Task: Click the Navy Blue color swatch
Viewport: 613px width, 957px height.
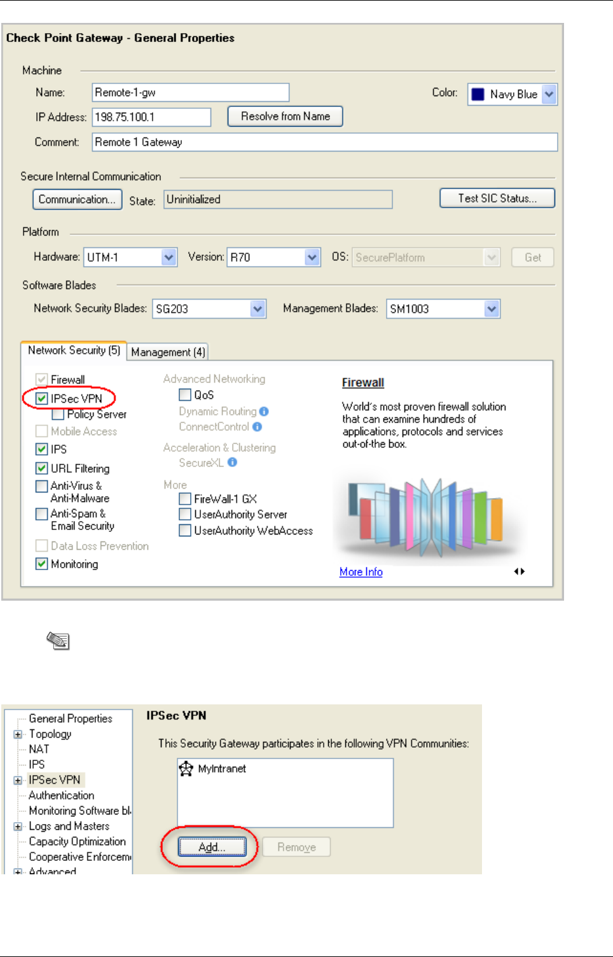Action: 478,94
